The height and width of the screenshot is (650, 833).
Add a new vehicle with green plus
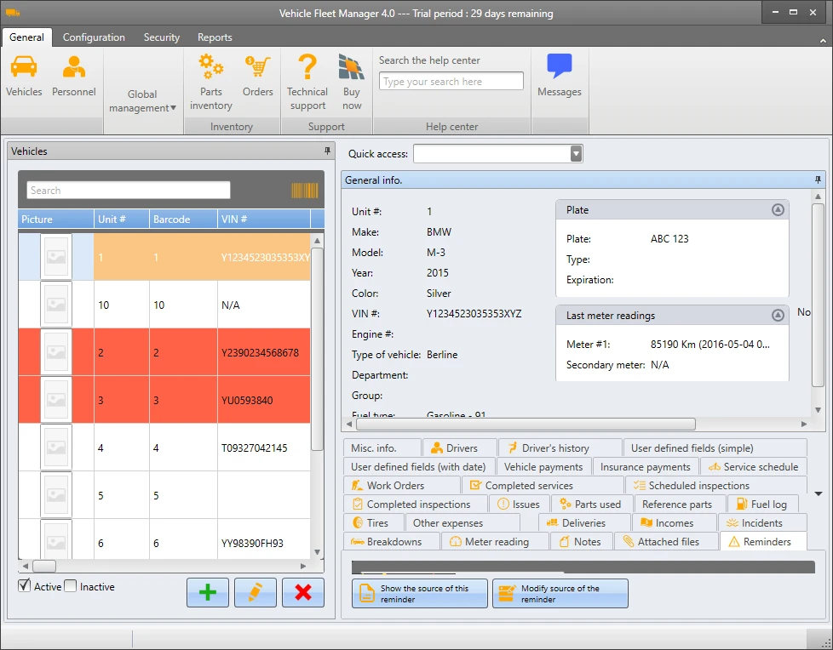(208, 593)
